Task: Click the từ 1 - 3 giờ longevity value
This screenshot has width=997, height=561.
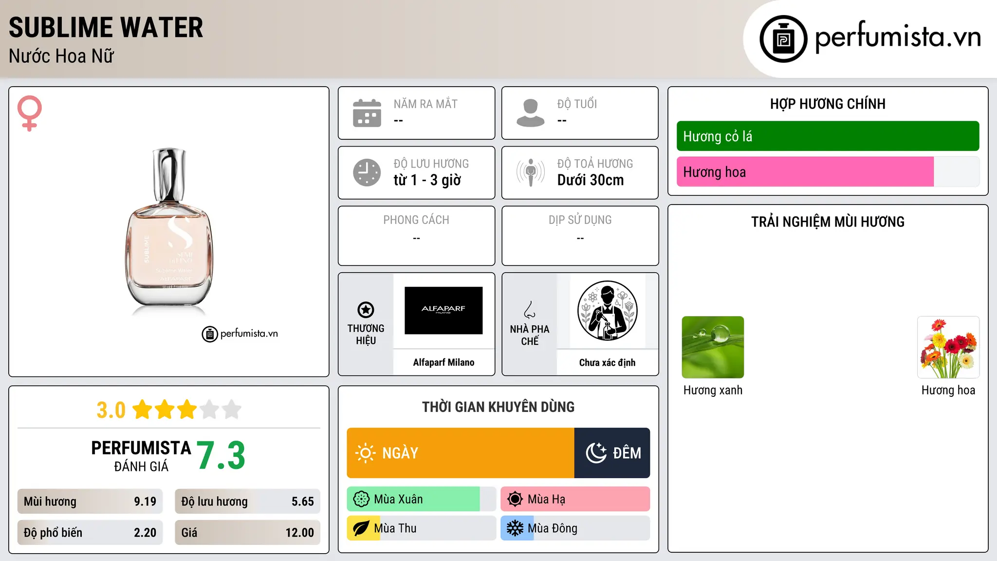Action: pyautogui.click(x=427, y=180)
